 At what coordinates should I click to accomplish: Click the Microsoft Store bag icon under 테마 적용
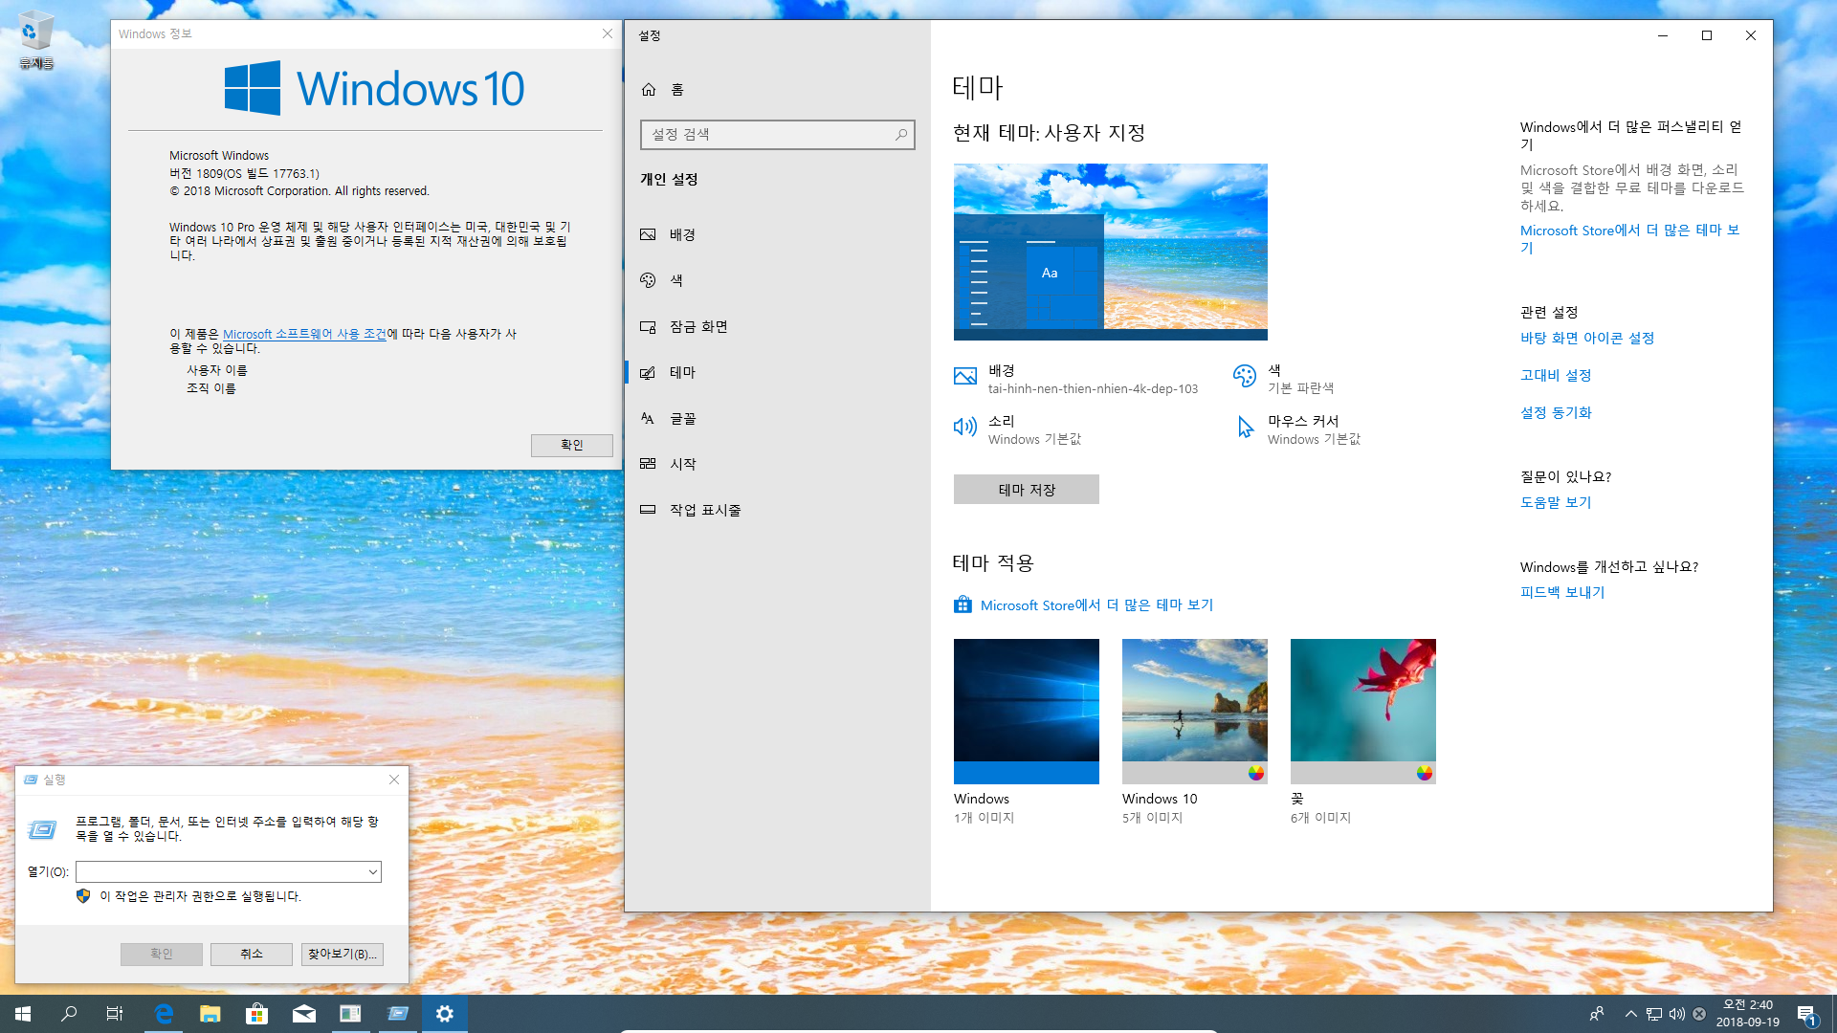pos(963,604)
